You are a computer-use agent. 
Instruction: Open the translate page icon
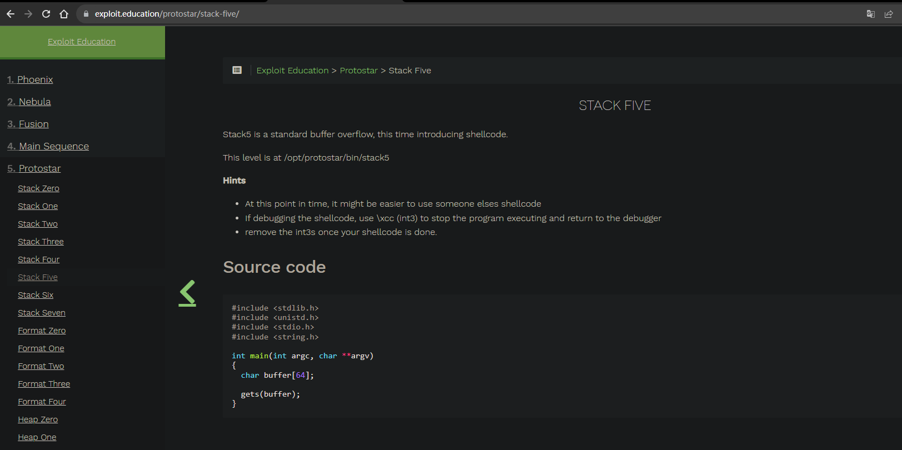[871, 14]
